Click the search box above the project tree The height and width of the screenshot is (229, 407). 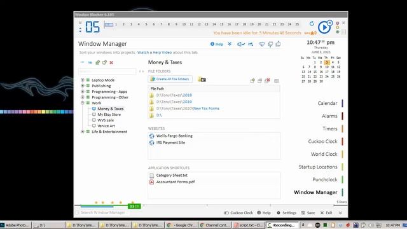[x=107, y=71]
